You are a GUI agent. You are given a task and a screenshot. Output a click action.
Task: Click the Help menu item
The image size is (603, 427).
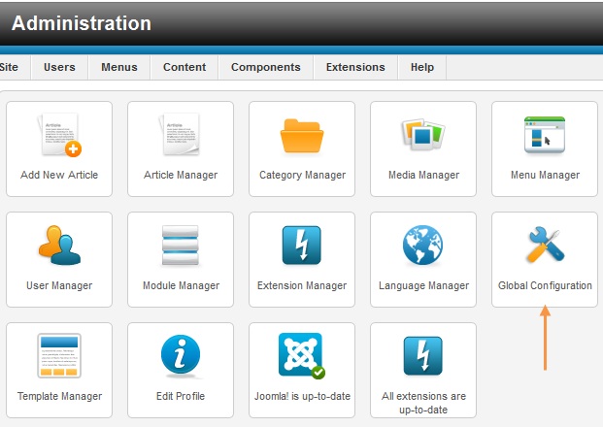click(422, 67)
